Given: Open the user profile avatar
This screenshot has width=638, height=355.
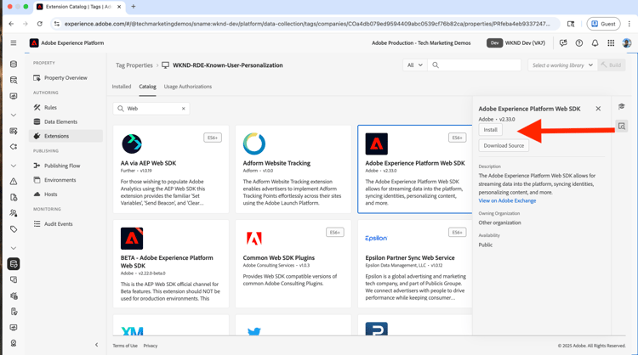Looking at the screenshot, I should (627, 43).
